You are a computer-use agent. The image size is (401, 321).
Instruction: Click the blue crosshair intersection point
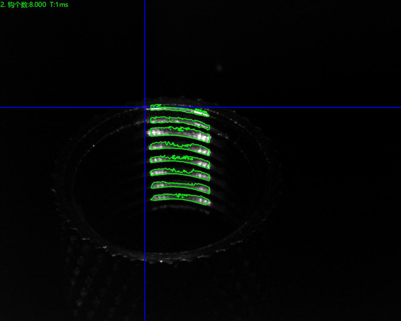[x=145, y=107]
